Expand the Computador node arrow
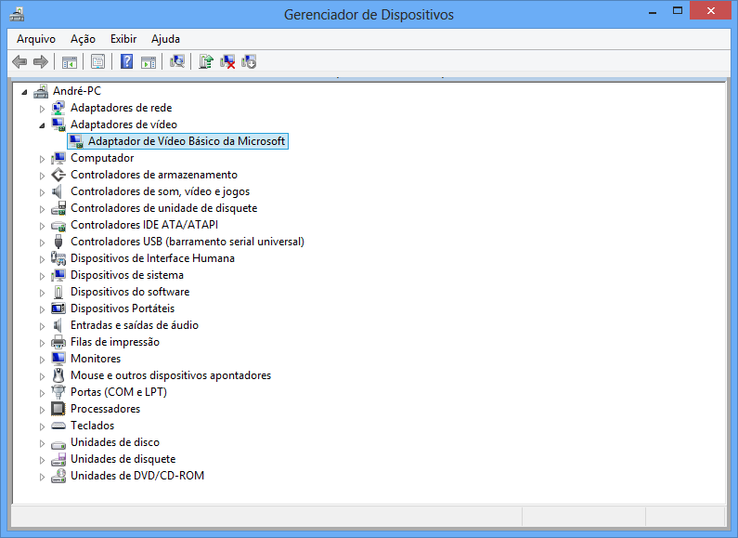Screen dimensions: 738x538 tap(42, 159)
